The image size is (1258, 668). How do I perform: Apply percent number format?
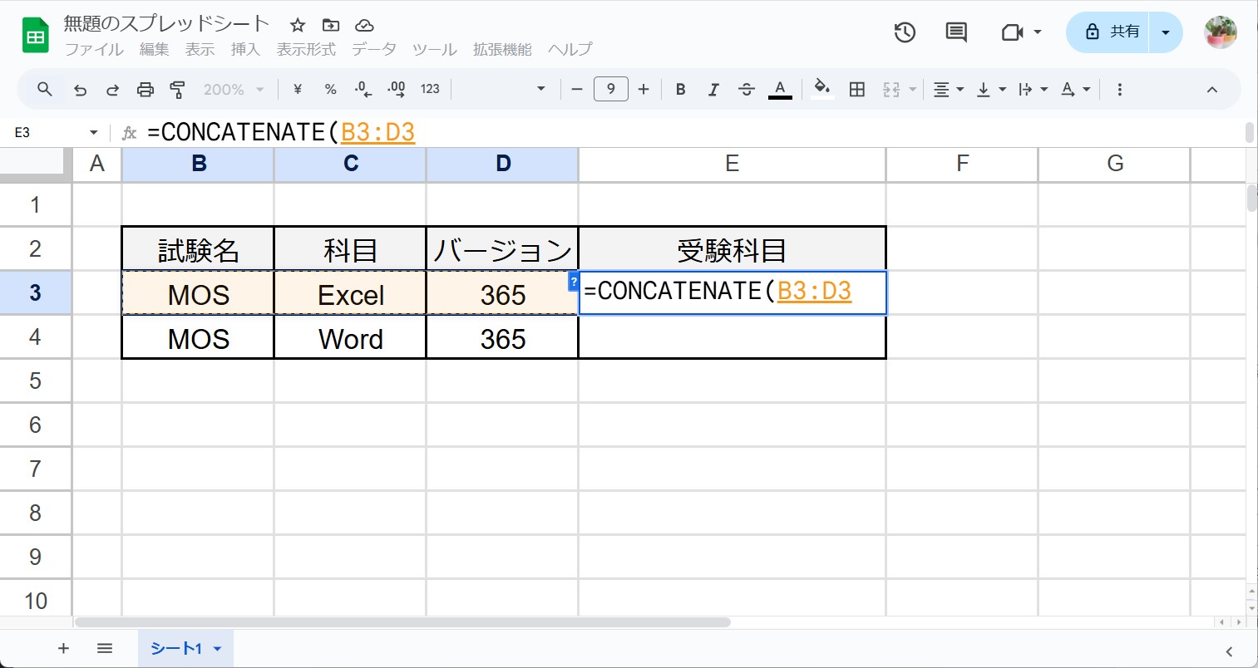pos(330,89)
